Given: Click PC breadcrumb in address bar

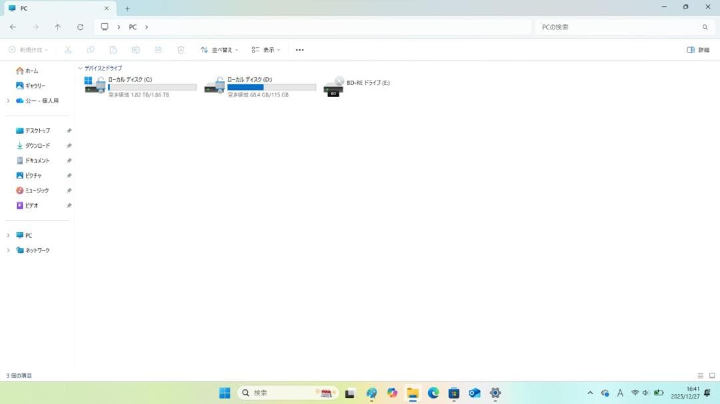Looking at the screenshot, I should tap(133, 27).
